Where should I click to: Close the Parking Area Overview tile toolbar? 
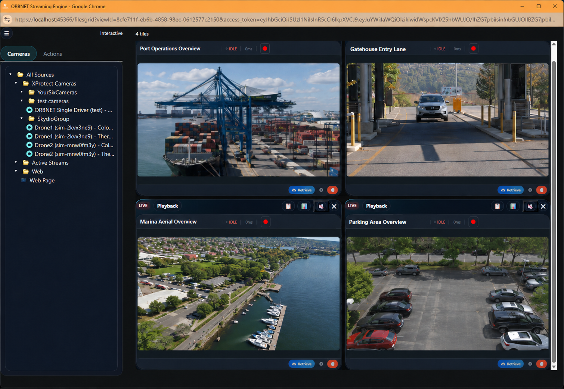[543, 206]
